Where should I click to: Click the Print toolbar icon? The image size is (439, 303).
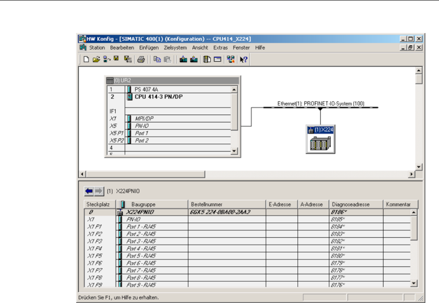(x=141, y=60)
